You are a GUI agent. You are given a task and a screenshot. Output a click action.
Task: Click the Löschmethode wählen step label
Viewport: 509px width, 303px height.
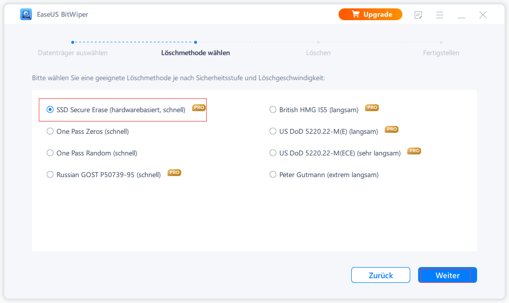(x=196, y=53)
